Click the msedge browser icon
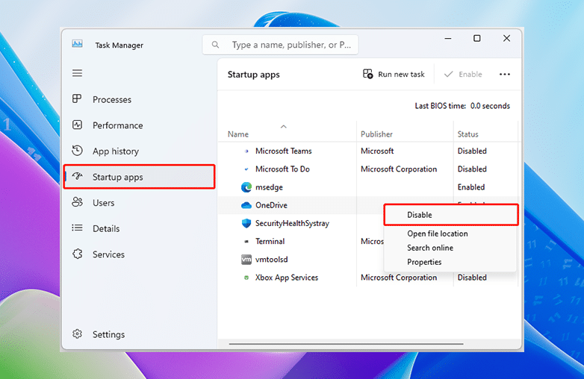The image size is (584, 379). point(246,187)
